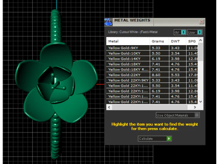Select the Yellow Gold:18KY R... row
219x164 pixels.
tap(152, 70)
